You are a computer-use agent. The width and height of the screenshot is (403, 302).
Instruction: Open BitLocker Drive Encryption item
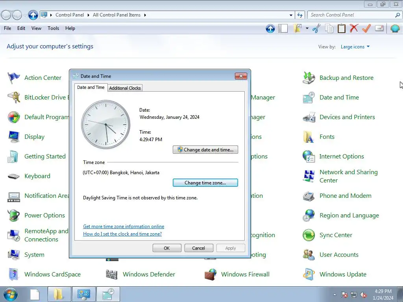click(x=39, y=98)
